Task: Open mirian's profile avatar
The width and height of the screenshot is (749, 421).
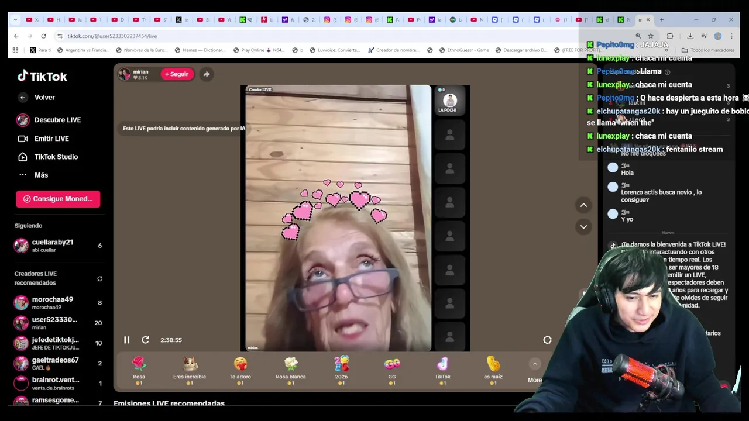Action: (125, 74)
